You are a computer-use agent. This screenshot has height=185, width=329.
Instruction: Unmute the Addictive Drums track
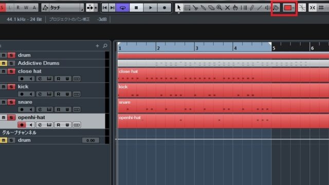click(4, 63)
